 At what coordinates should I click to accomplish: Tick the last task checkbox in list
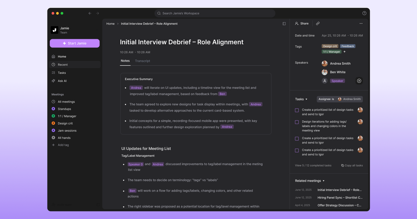(297, 151)
